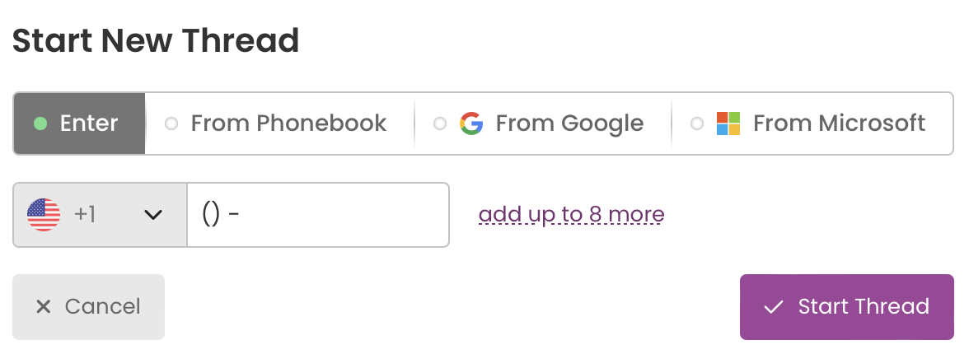The width and height of the screenshot is (969, 354).
Task: Select the green Enter radio dot
Action: [40, 123]
